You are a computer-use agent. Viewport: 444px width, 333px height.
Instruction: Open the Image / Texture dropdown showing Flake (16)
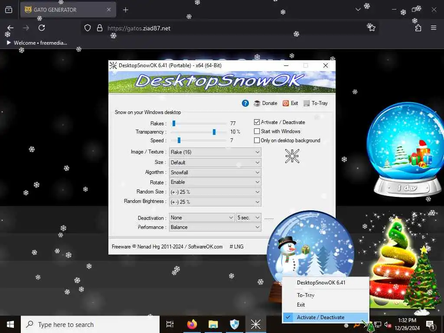(215, 152)
